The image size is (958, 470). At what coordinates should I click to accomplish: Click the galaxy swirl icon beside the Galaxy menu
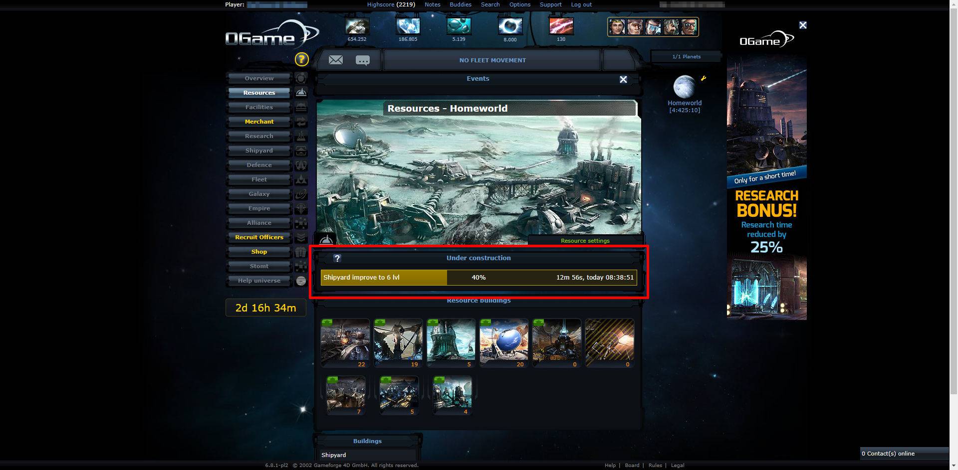pos(301,194)
